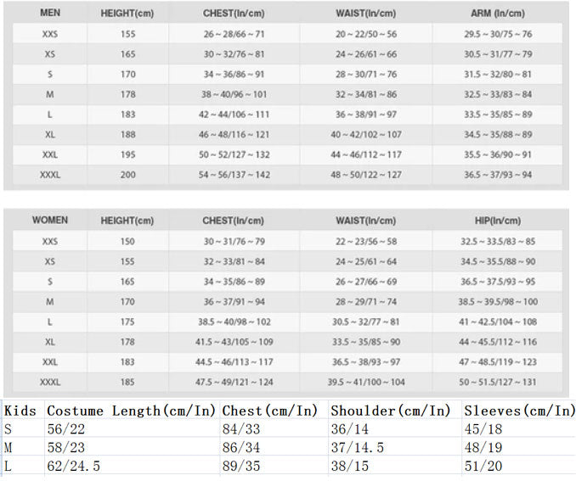576x481 pixels.
Task: Click men's ARM (In/cm) column header
Action: (498, 14)
